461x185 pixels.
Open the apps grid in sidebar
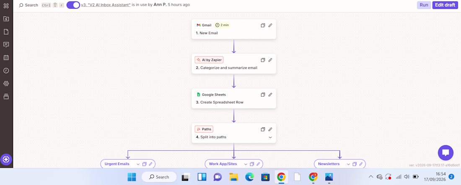[x=6, y=6]
